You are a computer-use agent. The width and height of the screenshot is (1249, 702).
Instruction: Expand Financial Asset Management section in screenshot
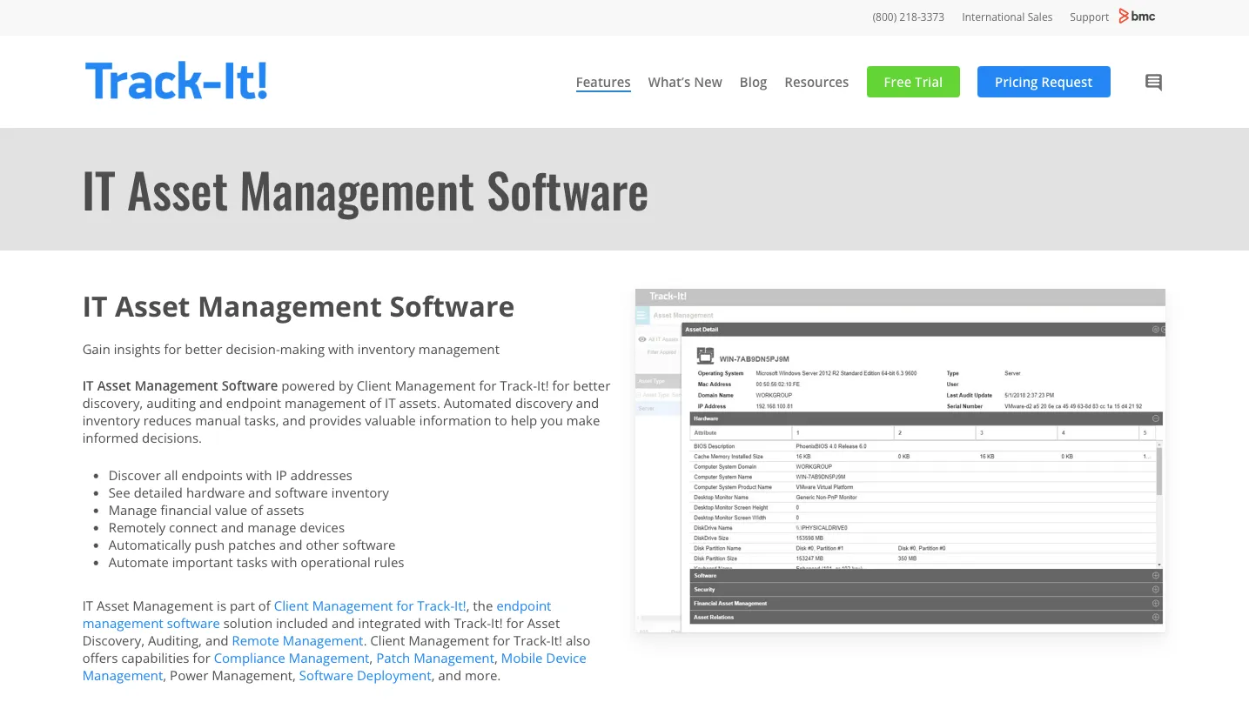(x=1156, y=603)
